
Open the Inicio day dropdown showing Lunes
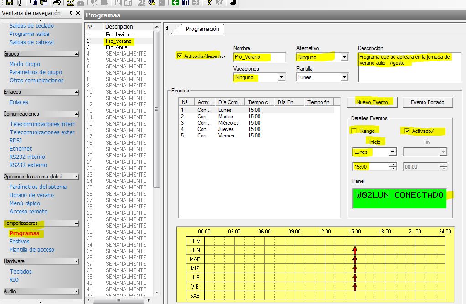[x=393, y=152]
